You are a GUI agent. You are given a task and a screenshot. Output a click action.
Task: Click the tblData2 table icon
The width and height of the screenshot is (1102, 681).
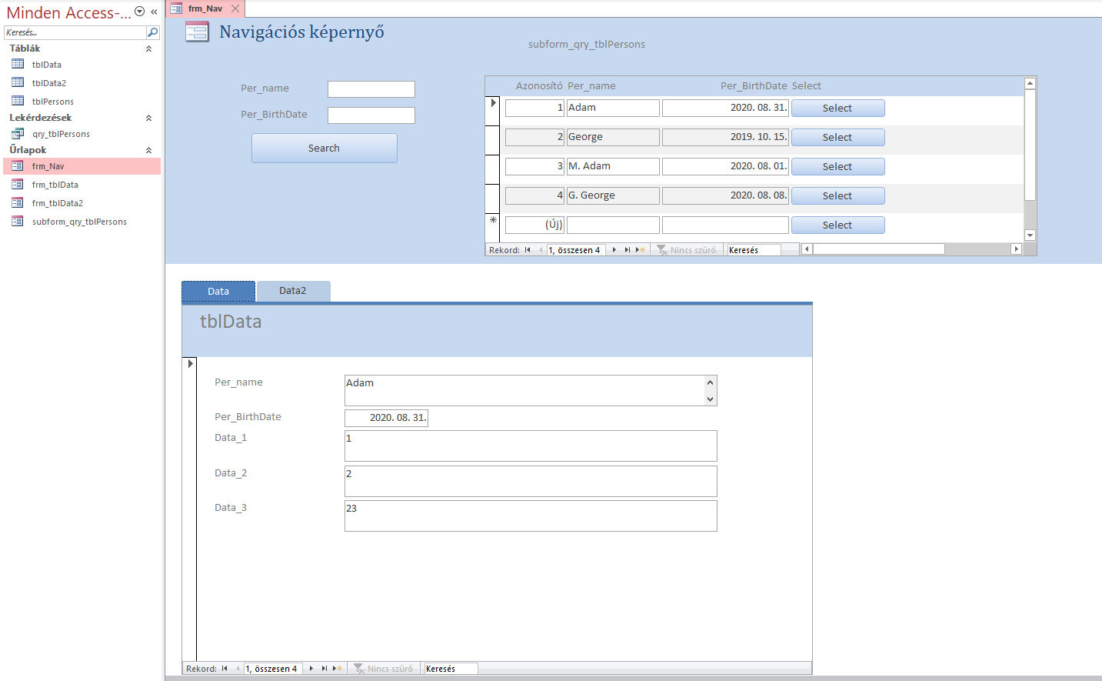coord(18,82)
